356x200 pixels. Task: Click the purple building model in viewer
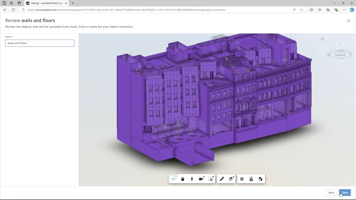pos(214,100)
